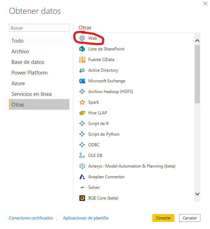
Task: Select the OLE DB text label
Action: tap(95, 156)
